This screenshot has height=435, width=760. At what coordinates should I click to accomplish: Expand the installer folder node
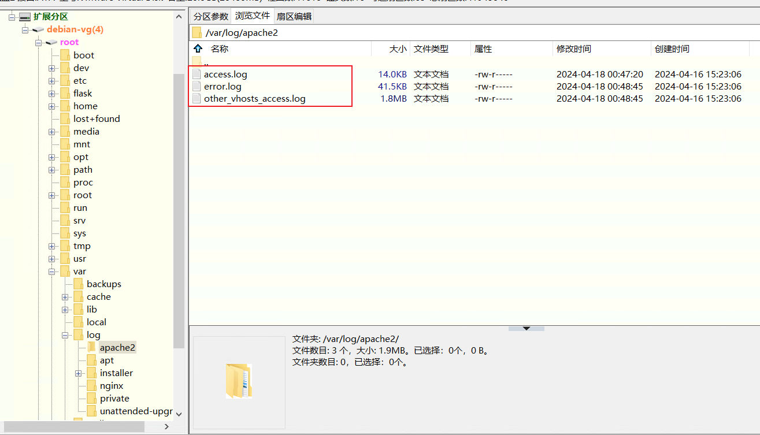(79, 373)
